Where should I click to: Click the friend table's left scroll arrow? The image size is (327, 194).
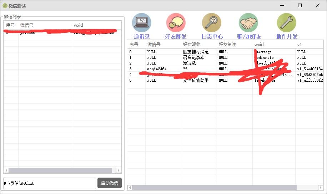130,188
